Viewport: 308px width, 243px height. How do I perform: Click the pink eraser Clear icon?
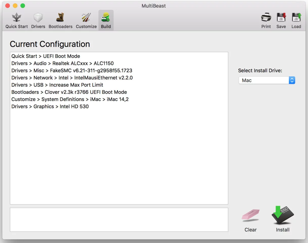pyautogui.click(x=251, y=215)
